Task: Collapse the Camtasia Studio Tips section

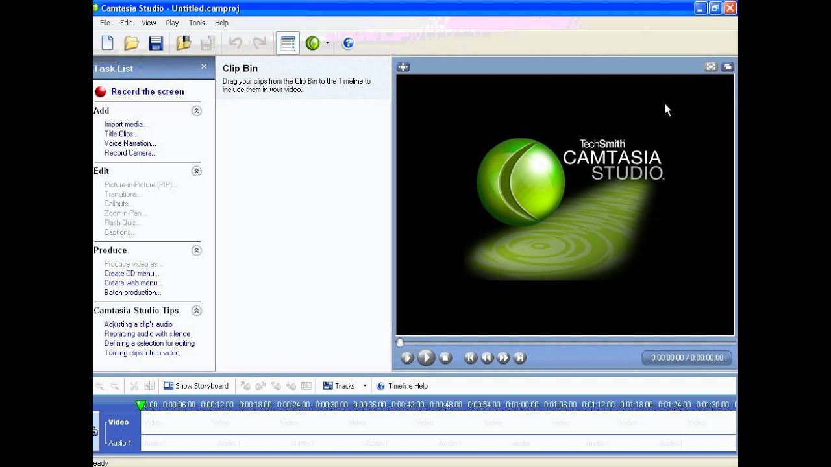Action: coord(197,311)
